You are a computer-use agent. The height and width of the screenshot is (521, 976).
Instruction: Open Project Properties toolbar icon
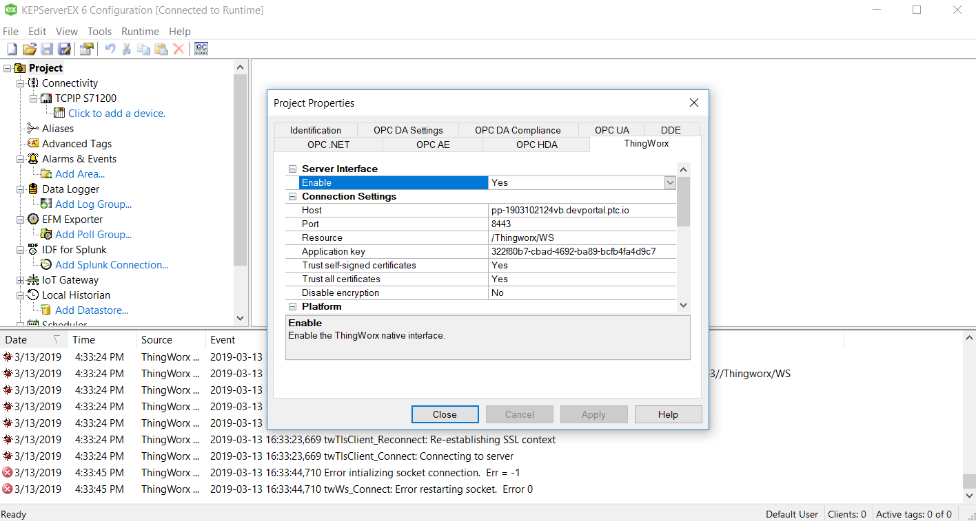86,49
